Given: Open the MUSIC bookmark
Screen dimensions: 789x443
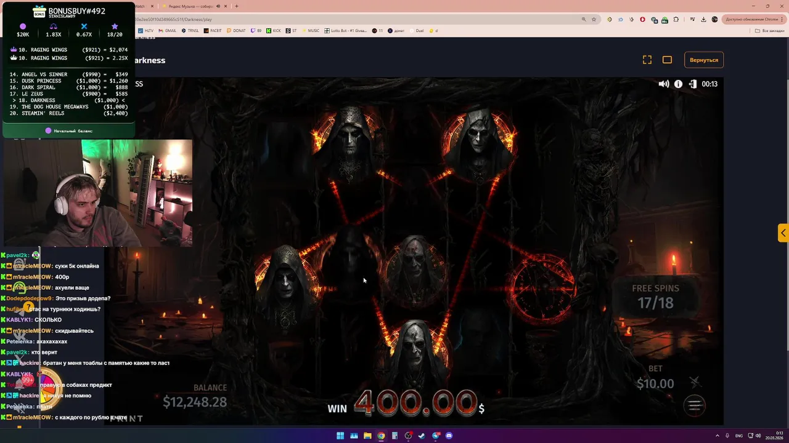Looking at the screenshot, I should [x=311, y=30].
